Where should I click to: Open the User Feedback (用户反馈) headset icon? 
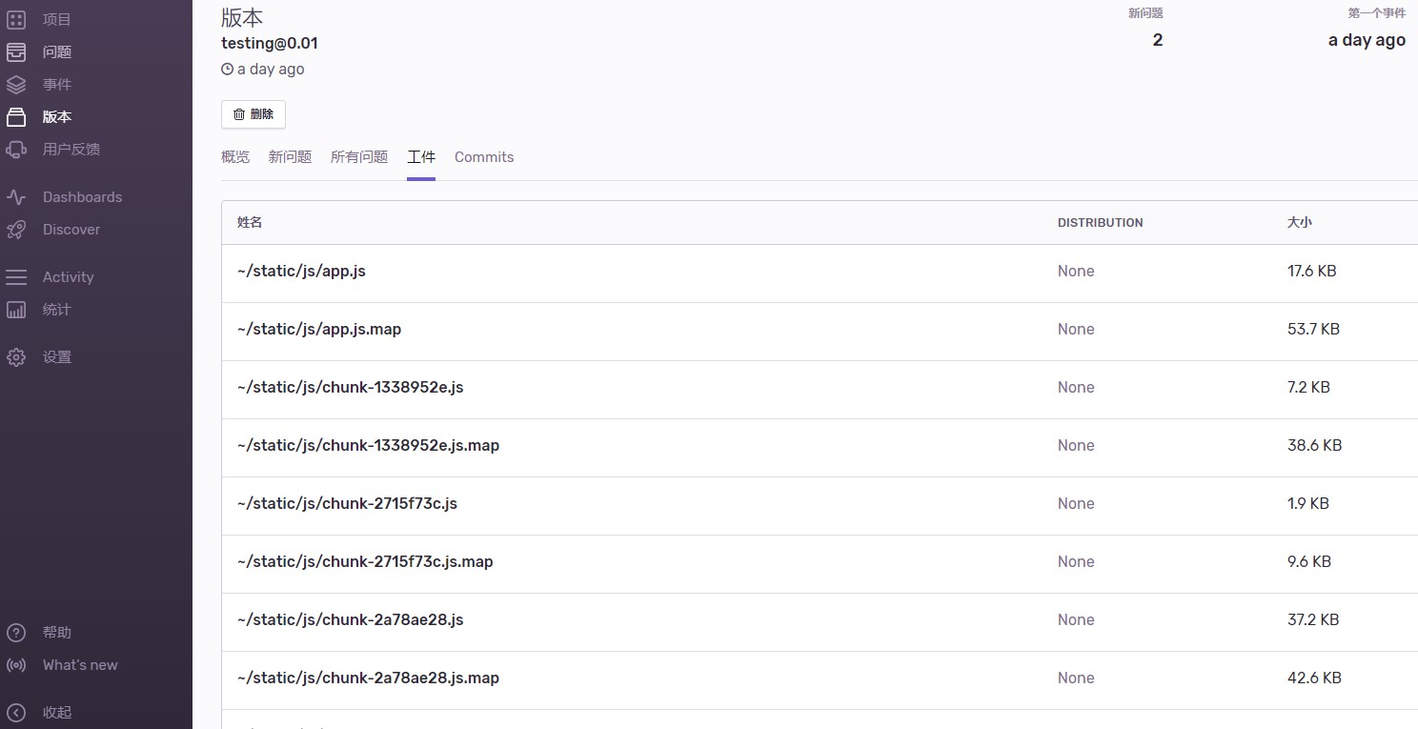(16, 149)
